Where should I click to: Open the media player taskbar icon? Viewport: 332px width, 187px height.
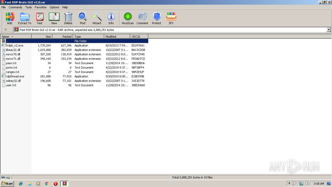(x=38, y=184)
